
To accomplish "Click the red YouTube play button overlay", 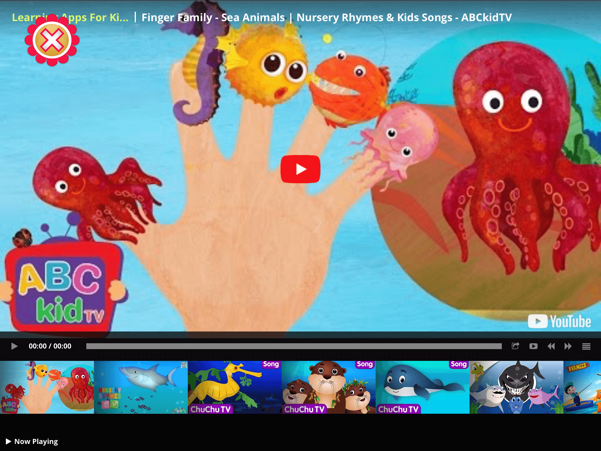I will coord(300,169).
